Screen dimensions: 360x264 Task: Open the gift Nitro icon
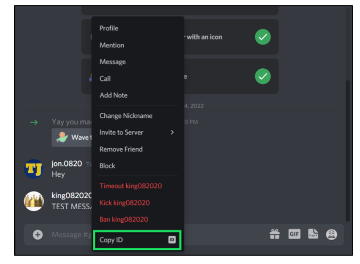[274, 234]
